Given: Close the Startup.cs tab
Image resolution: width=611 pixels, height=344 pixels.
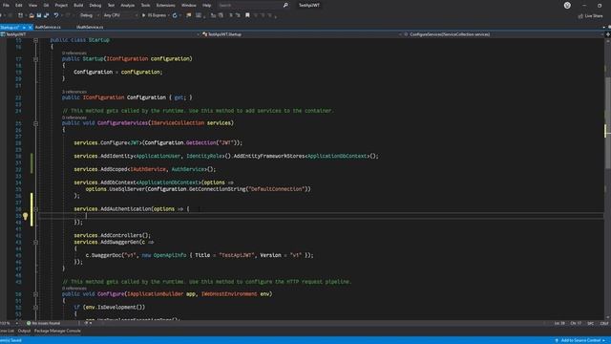Looking at the screenshot, I should (31, 28).
